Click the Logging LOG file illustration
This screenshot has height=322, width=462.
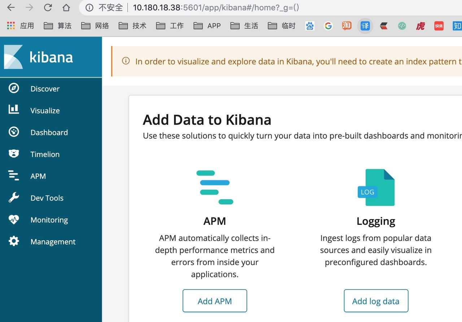click(376, 187)
